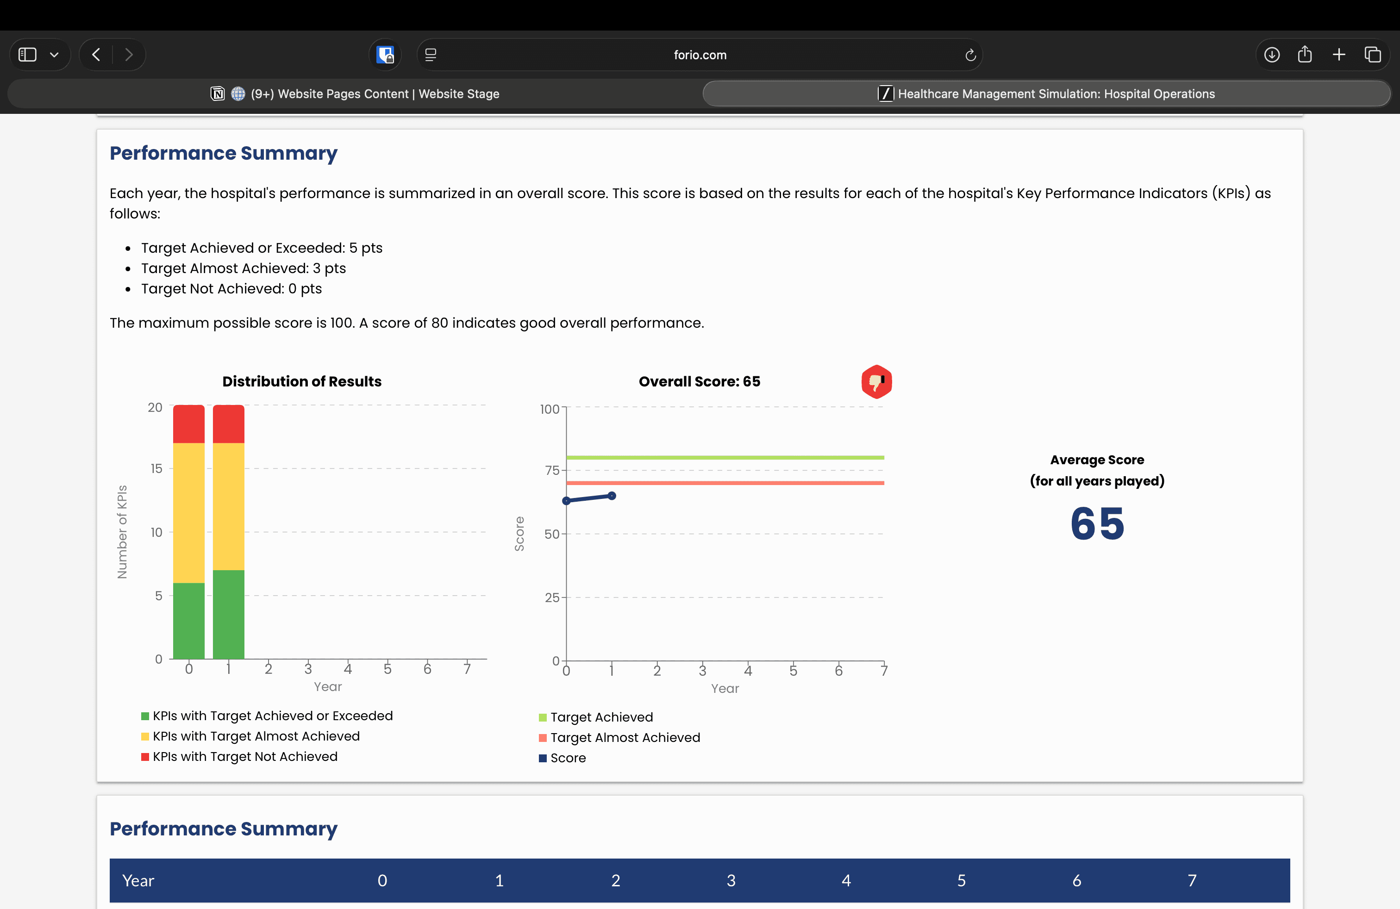Click the forio.com address field

tap(700, 55)
